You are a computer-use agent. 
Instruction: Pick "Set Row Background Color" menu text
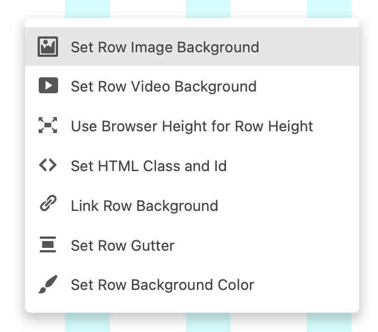coord(162,285)
